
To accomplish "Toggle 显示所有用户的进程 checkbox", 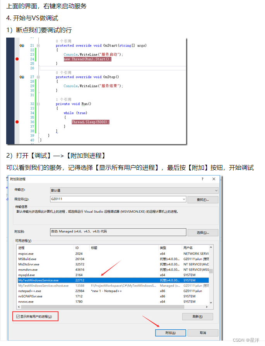I will coord(18,317).
